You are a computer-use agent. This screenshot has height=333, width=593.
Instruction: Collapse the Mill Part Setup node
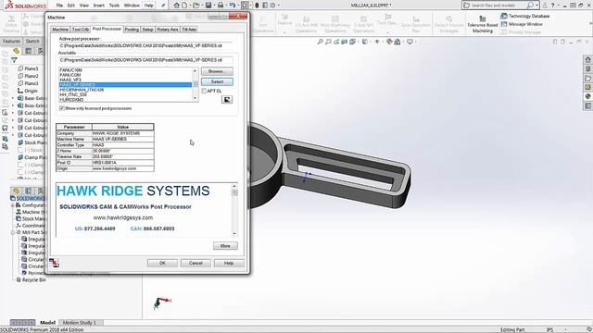pyautogui.click(x=13, y=232)
